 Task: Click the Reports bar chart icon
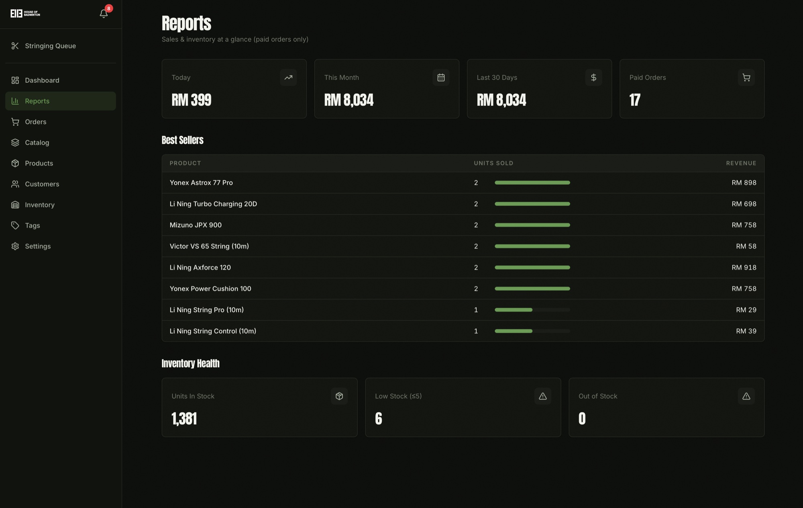[x=15, y=101]
